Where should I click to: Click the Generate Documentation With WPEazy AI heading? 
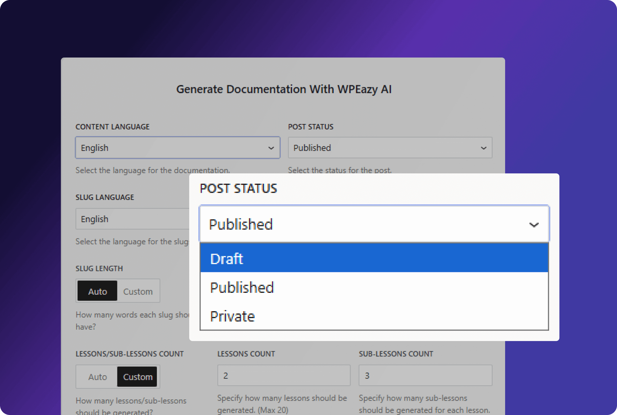point(284,89)
